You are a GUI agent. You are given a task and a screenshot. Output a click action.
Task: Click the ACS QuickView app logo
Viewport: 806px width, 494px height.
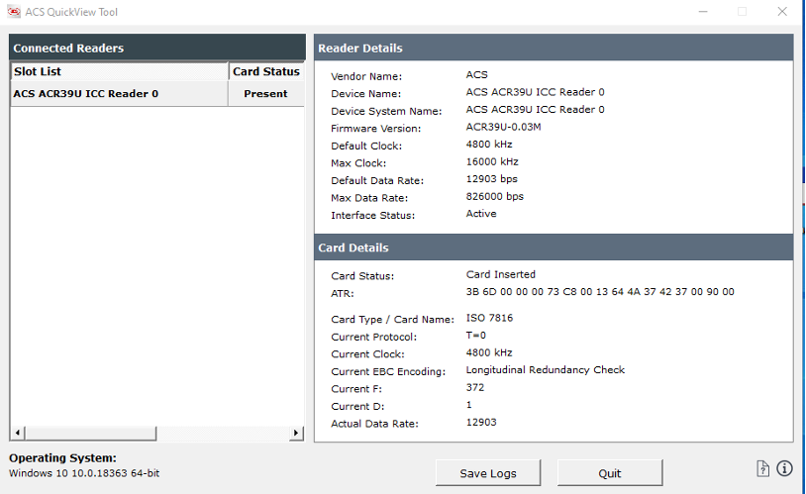pyautogui.click(x=14, y=11)
